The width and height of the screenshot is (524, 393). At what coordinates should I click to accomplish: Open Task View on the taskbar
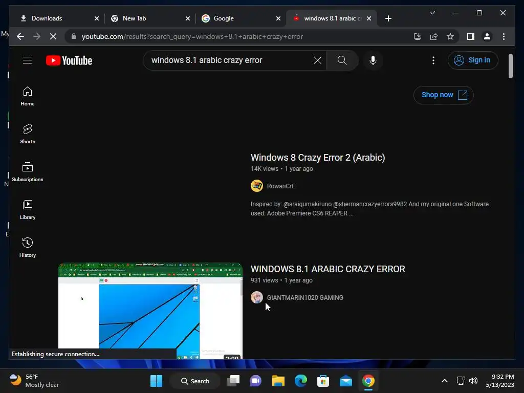click(233, 381)
